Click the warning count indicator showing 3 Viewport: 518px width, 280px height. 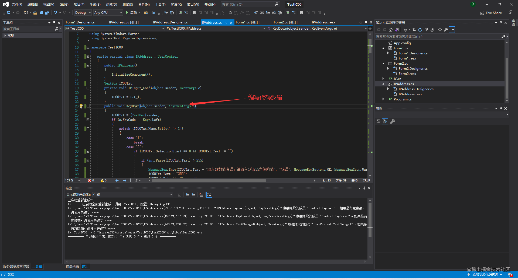point(104,180)
